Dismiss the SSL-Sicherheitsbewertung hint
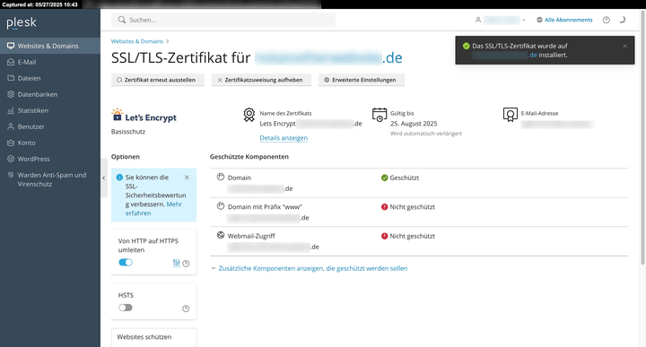The image size is (646, 347). click(187, 178)
